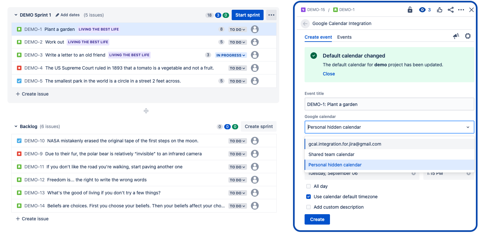Click the bug type icon of DEMO-4

pyautogui.click(x=19, y=68)
